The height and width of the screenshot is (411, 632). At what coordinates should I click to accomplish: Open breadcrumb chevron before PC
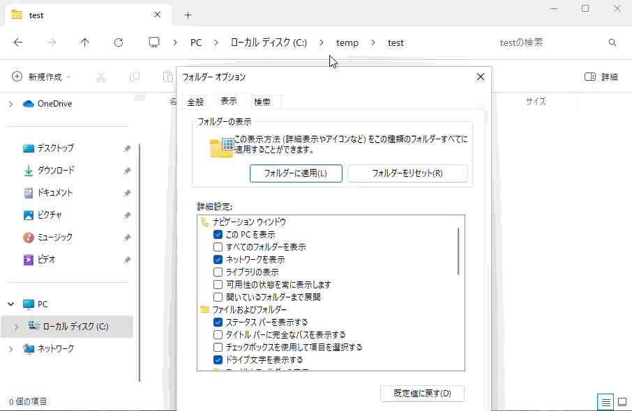click(x=175, y=42)
